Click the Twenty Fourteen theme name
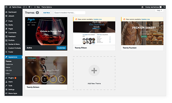 point(130,48)
